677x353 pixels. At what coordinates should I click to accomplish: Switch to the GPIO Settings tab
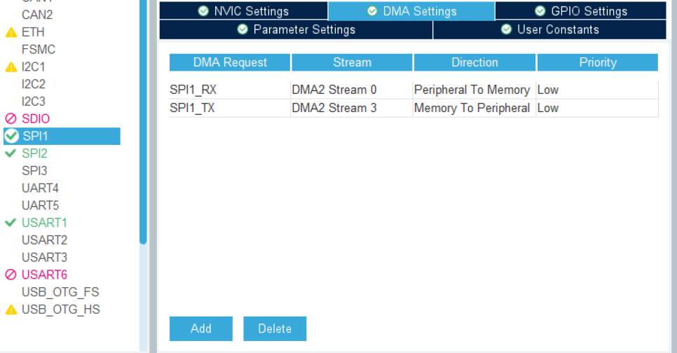pyautogui.click(x=580, y=11)
